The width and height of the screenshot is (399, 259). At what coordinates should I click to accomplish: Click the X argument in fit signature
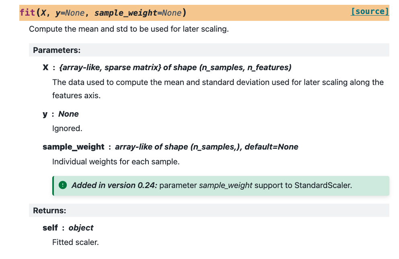[43, 13]
